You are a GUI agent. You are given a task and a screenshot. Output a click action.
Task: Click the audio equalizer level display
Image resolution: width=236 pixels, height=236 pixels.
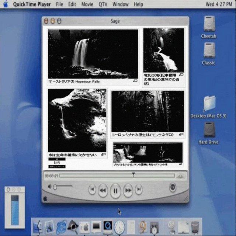coord(180,176)
